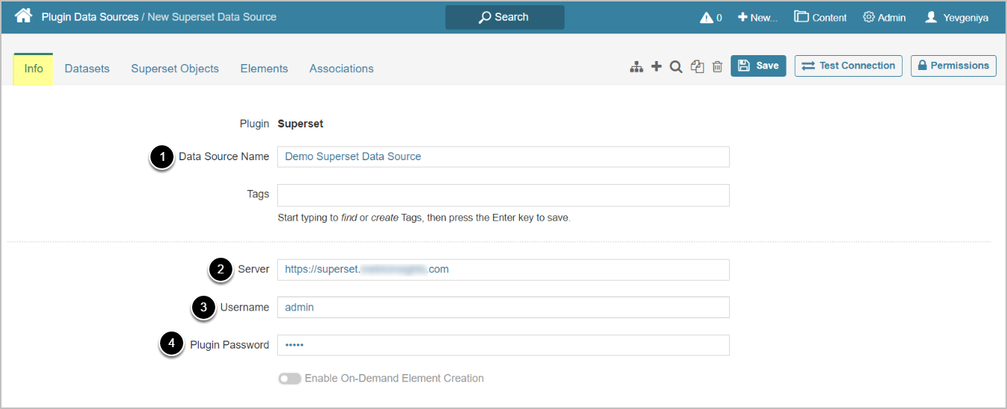1007x409 pixels.
Task: Toggle Enable On-Demand Element Creation switch
Action: tap(290, 378)
